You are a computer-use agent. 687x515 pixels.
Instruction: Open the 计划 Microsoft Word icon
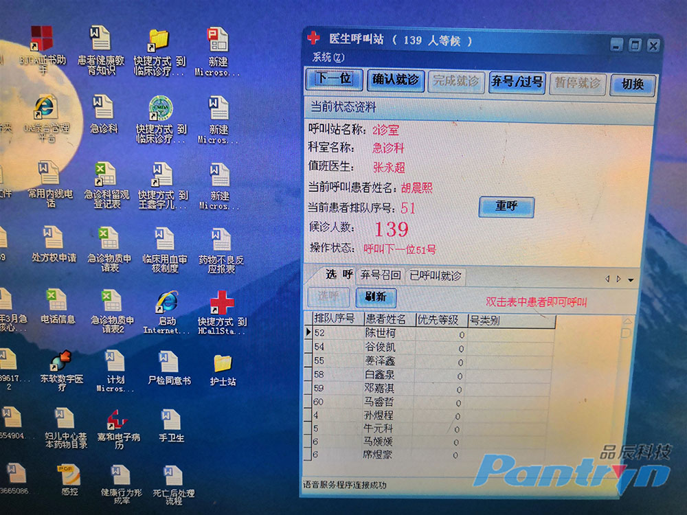[115, 371]
